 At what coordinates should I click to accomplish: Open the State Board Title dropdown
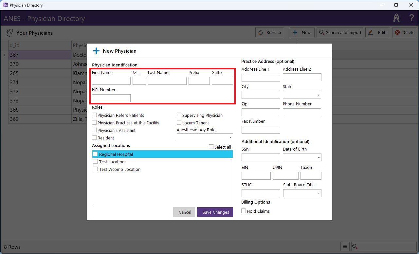pyautogui.click(x=302, y=193)
